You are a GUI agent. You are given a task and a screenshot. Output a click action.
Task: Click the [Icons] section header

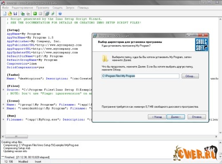pos(13,101)
